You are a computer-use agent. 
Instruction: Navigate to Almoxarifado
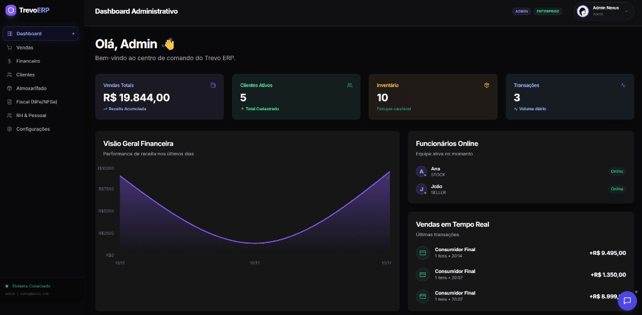[31, 88]
